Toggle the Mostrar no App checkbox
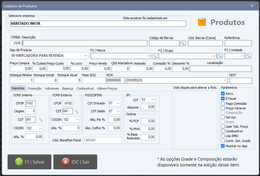This screenshot has height=176, width=260. pyautogui.click(x=223, y=146)
